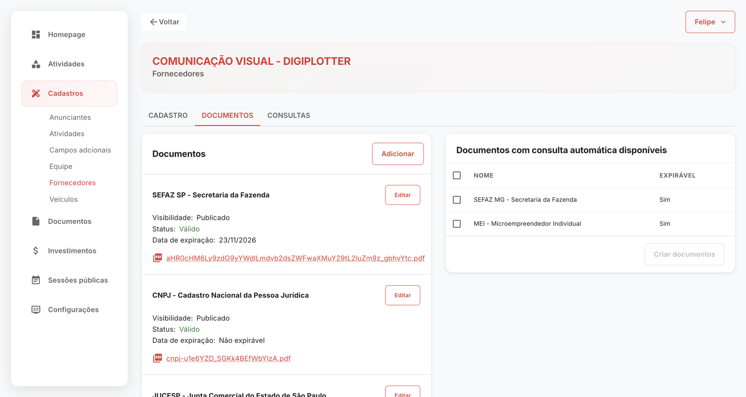The height and width of the screenshot is (397, 746).
Task: Click Não expirável text in CNPJ document
Action: click(242, 340)
